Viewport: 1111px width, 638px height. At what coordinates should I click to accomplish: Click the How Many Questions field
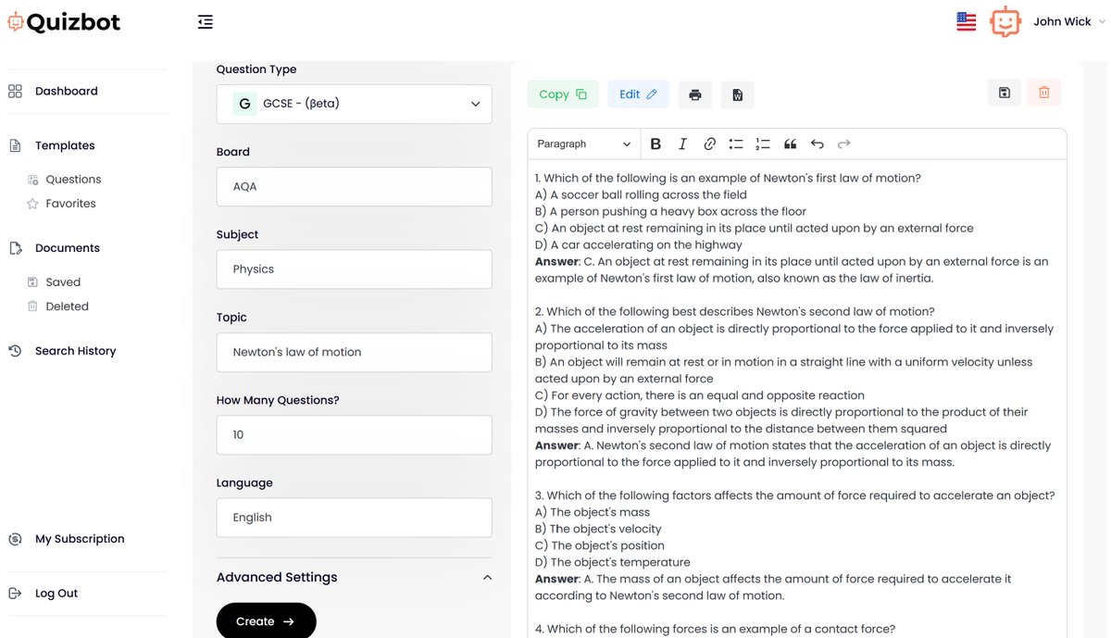pyautogui.click(x=355, y=435)
